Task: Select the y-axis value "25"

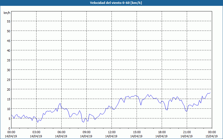Action: 9,80
